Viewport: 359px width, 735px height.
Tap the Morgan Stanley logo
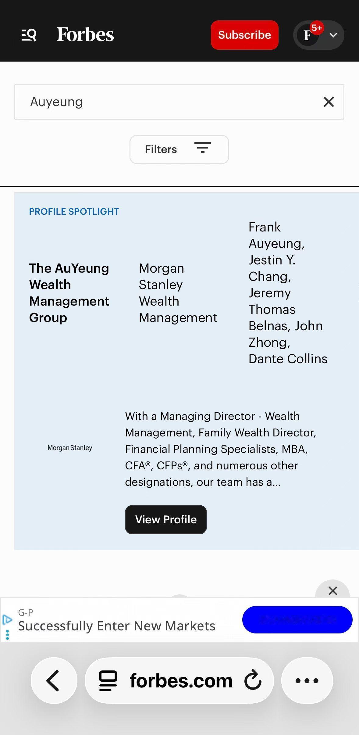tap(70, 448)
